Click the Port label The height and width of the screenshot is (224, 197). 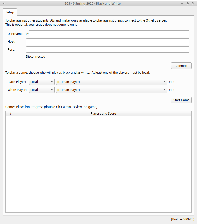pyautogui.click(x=11, y=50)
